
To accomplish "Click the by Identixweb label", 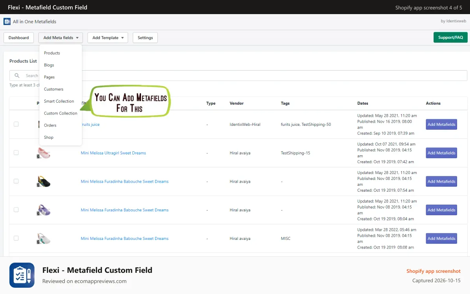I will click(x=454, y=22).
